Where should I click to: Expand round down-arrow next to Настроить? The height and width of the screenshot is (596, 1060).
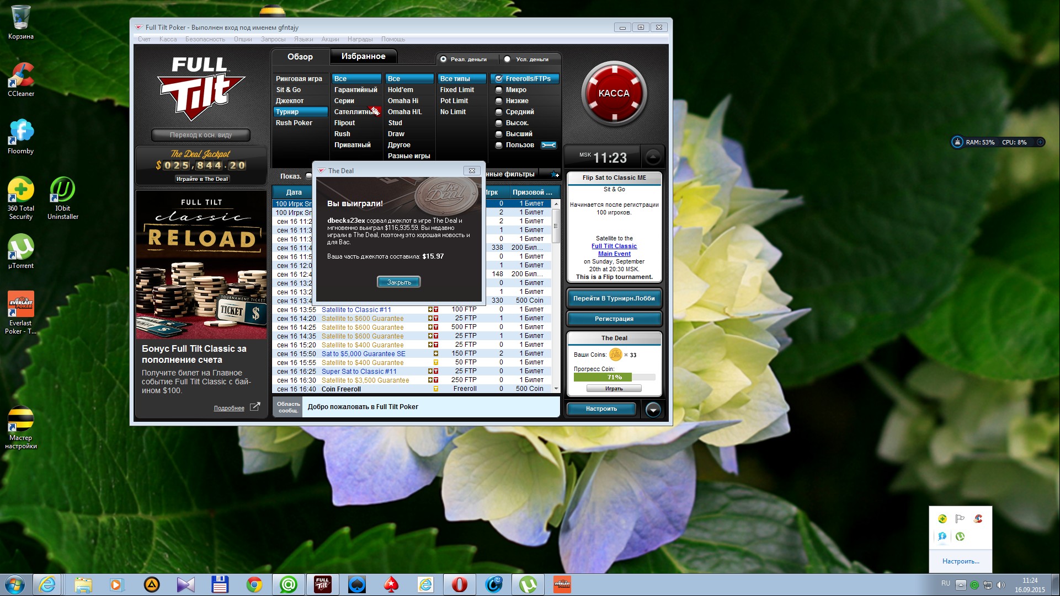point(653,409)
